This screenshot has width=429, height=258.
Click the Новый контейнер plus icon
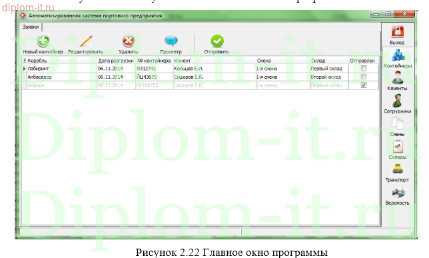[x=43, y=41]
